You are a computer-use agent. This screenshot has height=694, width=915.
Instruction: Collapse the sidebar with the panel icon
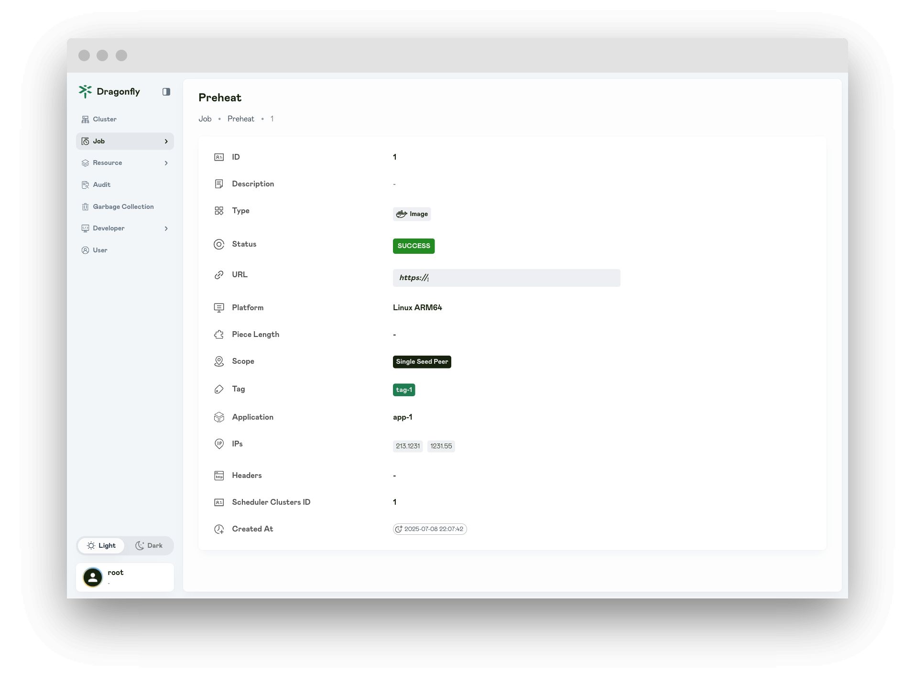click(x=166, y=92)
